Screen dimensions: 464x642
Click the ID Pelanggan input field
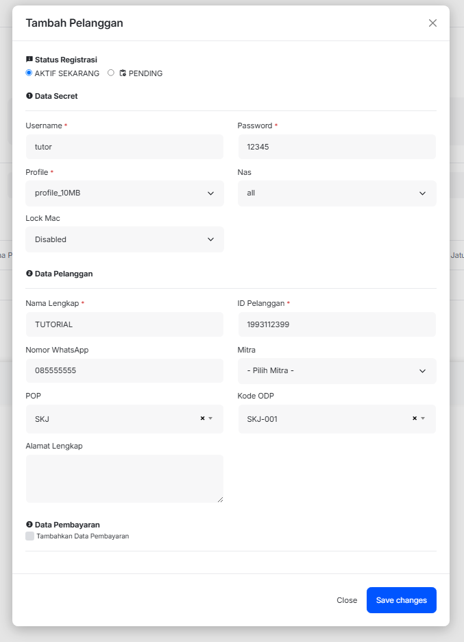tap(337, 324)
